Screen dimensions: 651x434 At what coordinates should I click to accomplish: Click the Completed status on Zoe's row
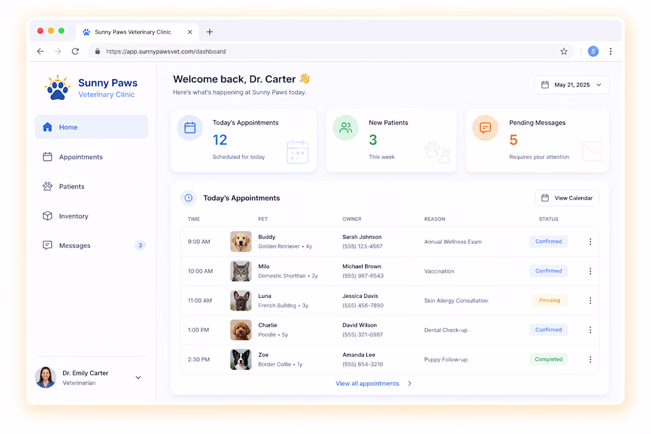click(549, 359)
